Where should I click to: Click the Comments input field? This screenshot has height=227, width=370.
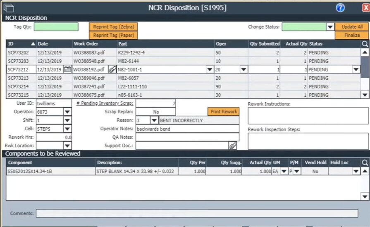197,213
